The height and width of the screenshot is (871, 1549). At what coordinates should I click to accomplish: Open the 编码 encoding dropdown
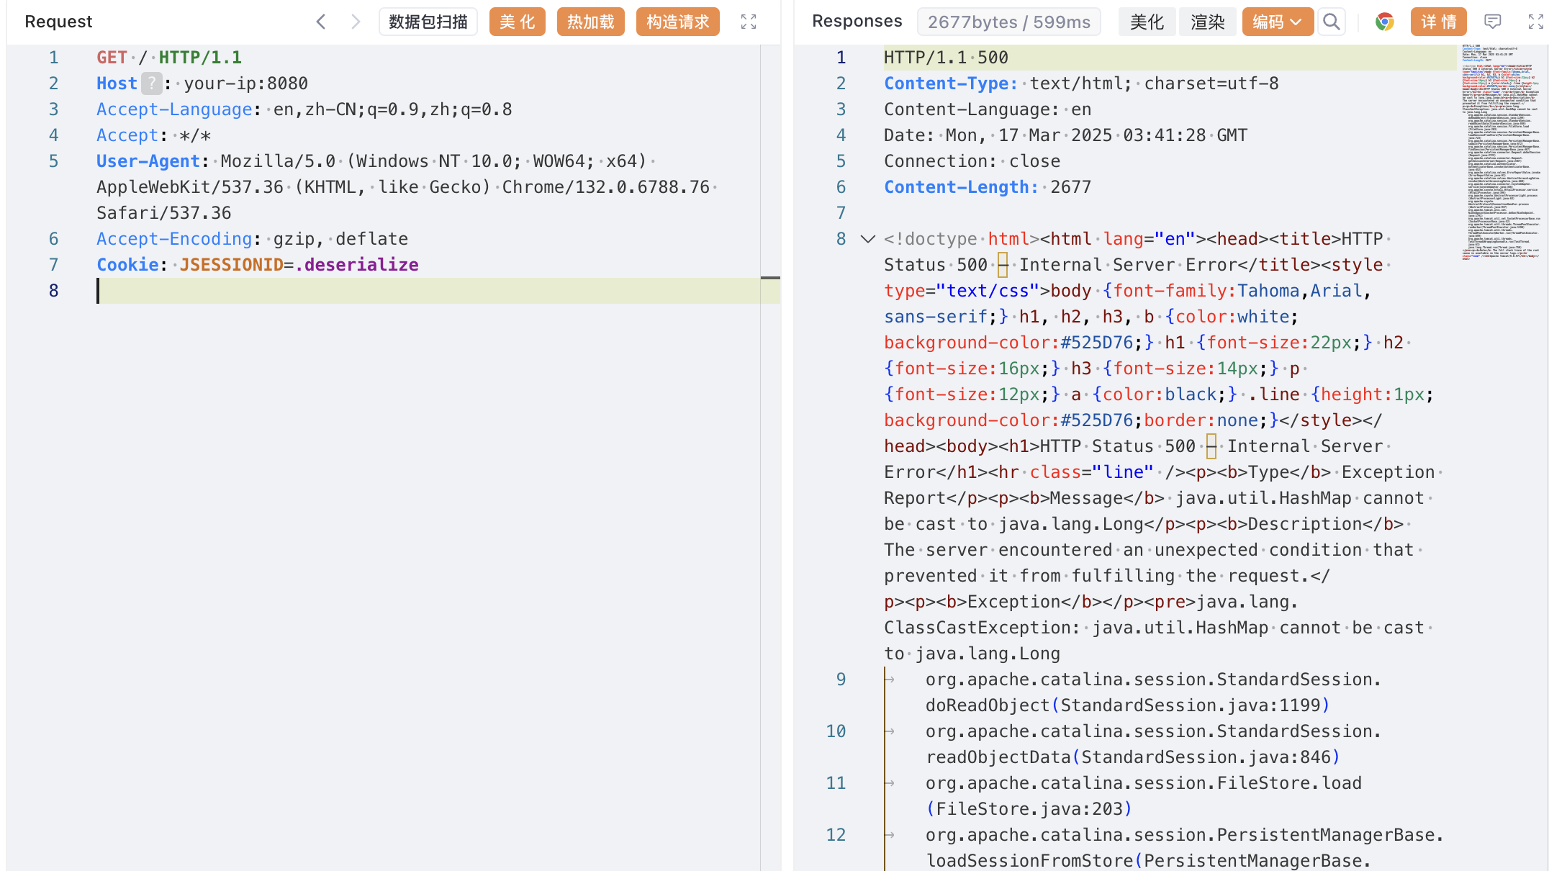[1277, 22]
